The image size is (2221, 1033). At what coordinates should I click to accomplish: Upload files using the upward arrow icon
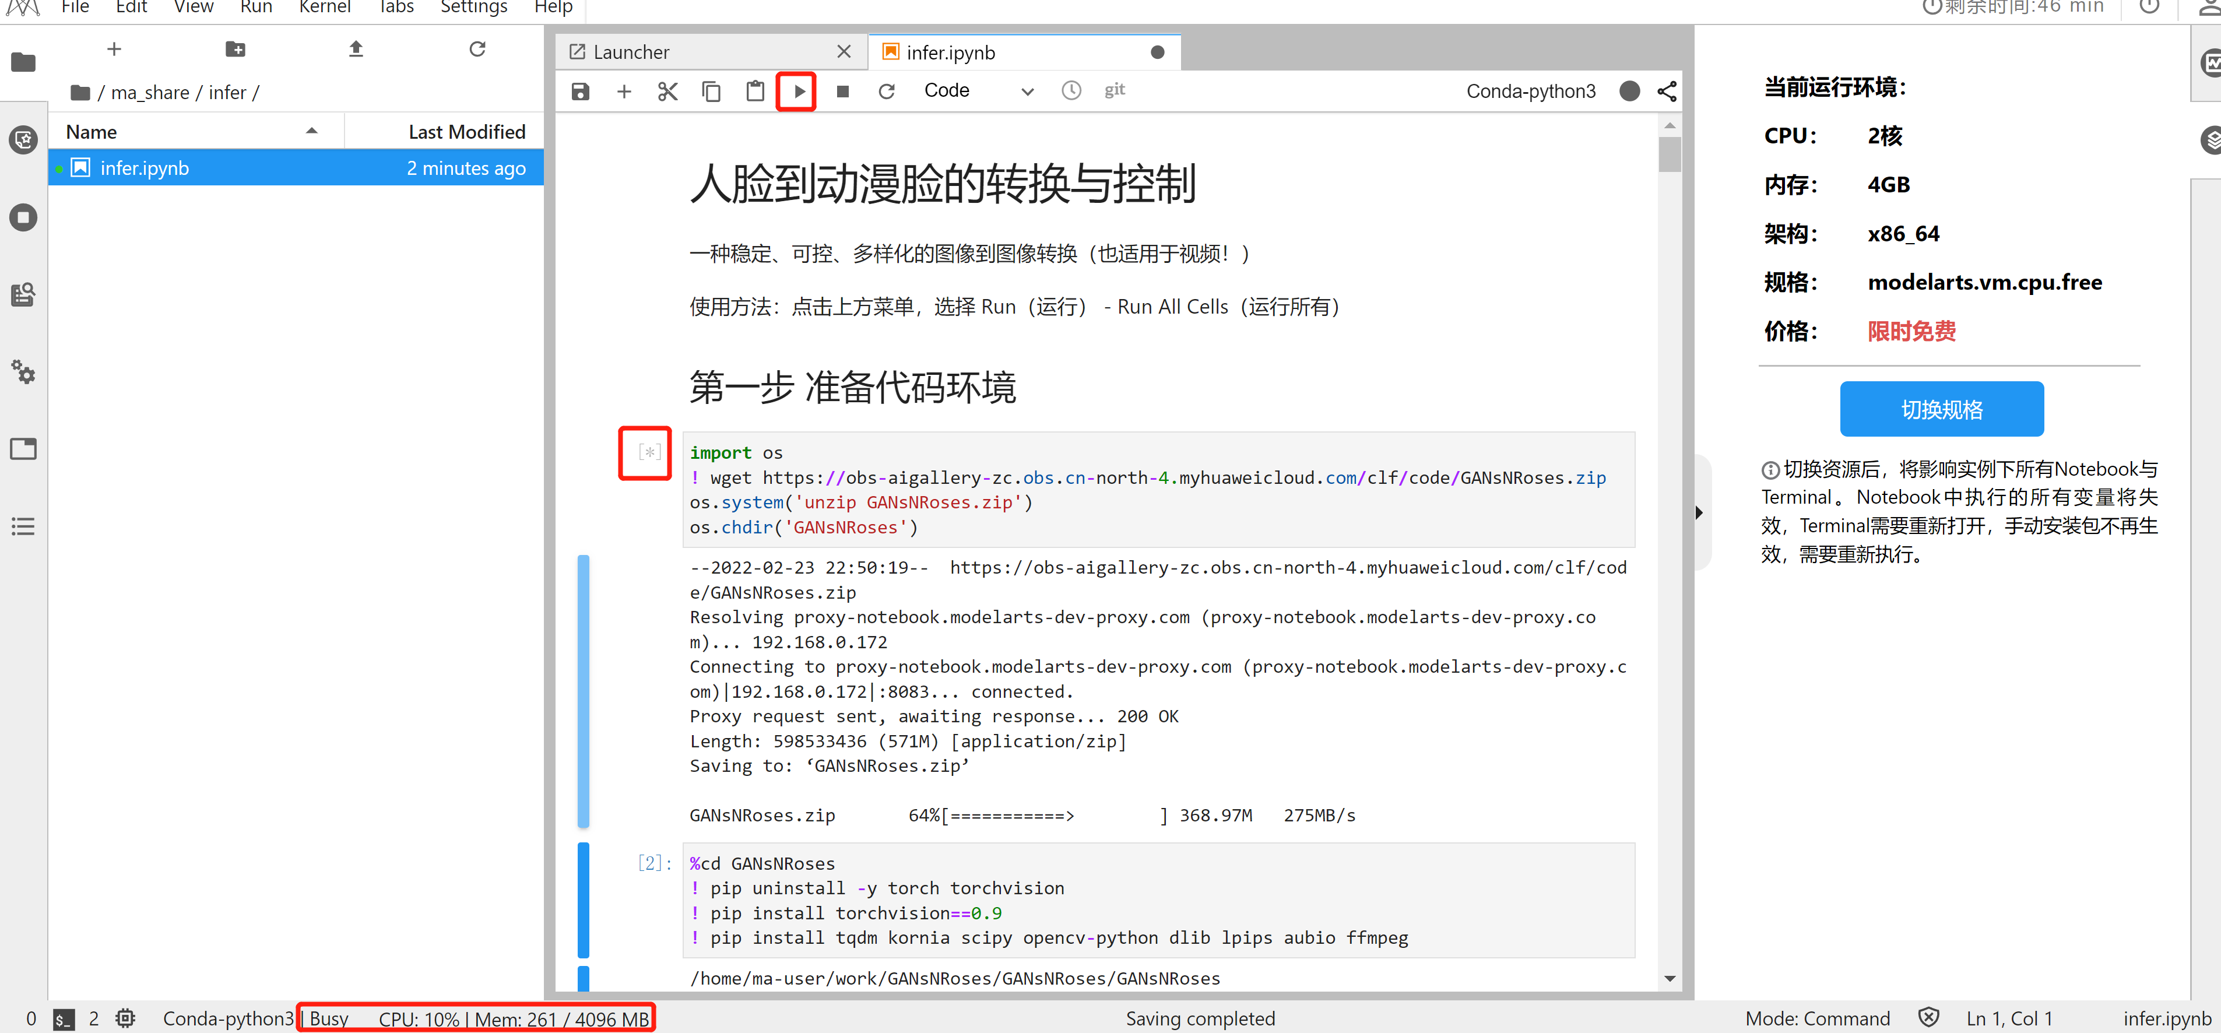(356, 49)
